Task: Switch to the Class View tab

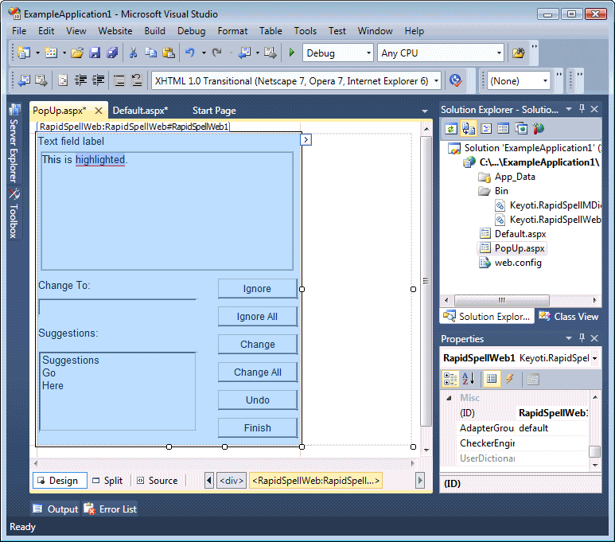Action: pos(569,316)
